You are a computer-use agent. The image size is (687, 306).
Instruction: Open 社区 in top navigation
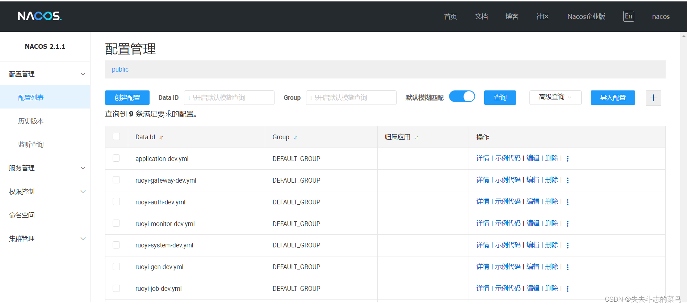[x=543, y=16]
